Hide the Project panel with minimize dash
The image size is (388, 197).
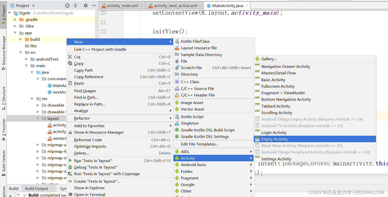(94, 6)
